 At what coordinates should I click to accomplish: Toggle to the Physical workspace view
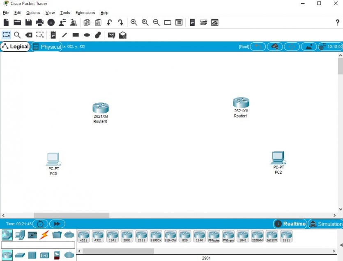[x=46, y=47]
